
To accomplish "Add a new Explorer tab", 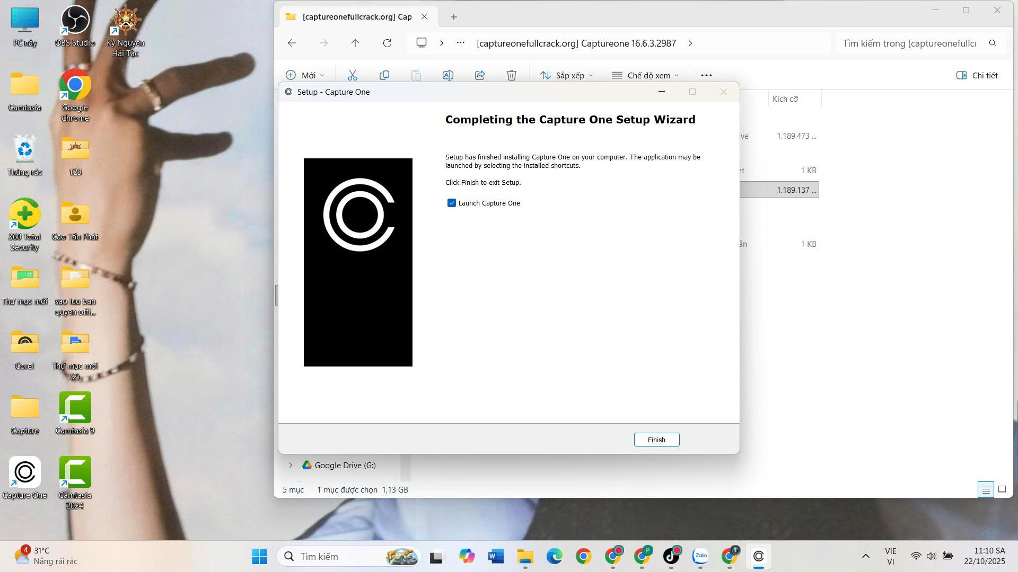I will pos(453,17).
